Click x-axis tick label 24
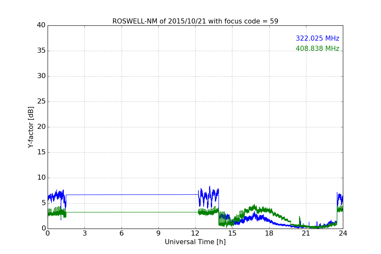This screenshot has width=381, height=254. point(343,233)
